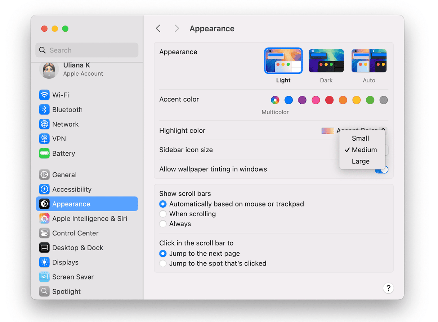
Task: Open Screen Saver settings icon
Action: click(44, 277)
